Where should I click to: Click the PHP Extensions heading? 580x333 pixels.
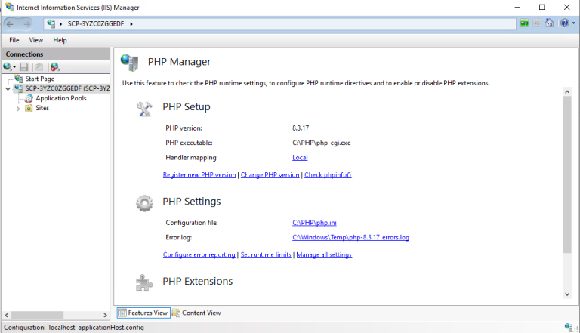[x=198, y=281]
